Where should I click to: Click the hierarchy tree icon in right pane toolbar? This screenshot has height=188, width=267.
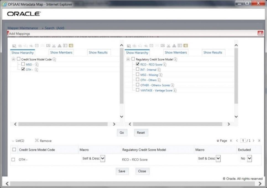(x=174, y=46)
